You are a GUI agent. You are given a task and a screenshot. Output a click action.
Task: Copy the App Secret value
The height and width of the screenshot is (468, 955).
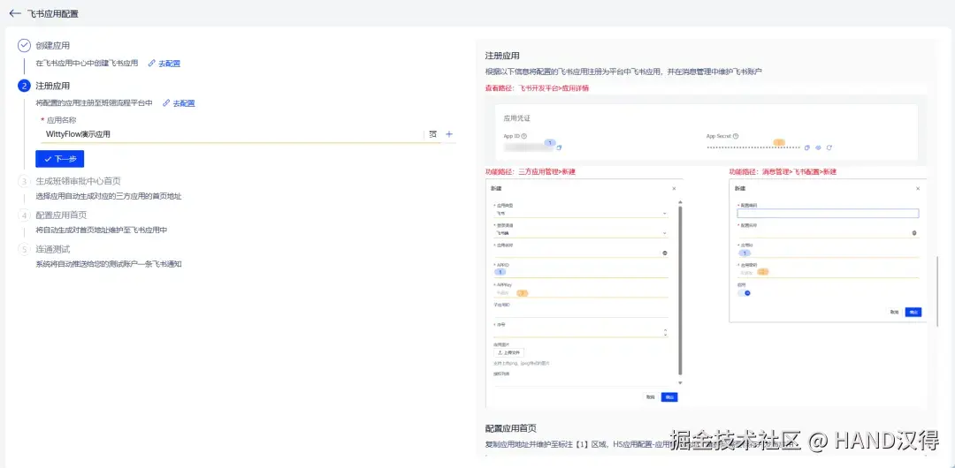click(x=807, y=147)
